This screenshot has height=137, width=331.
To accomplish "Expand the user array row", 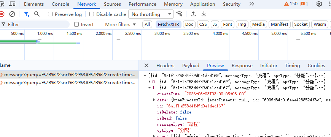I will [154, 136].
